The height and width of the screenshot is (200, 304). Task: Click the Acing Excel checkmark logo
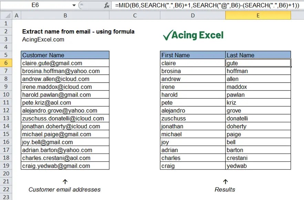[x=193, y=34]
